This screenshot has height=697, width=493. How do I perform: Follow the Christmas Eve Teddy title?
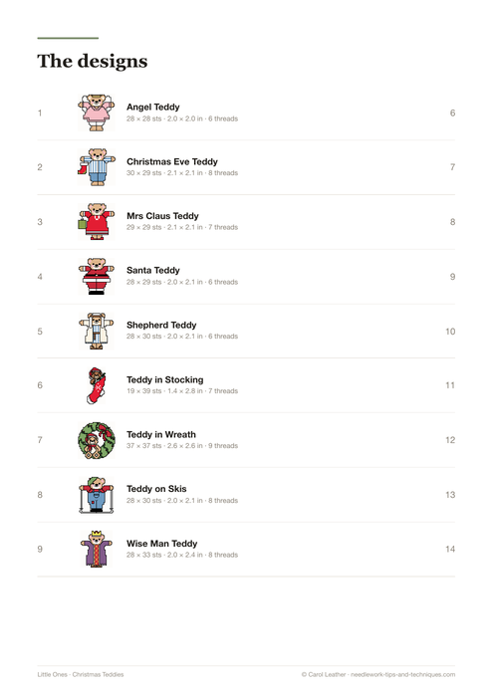172,161
